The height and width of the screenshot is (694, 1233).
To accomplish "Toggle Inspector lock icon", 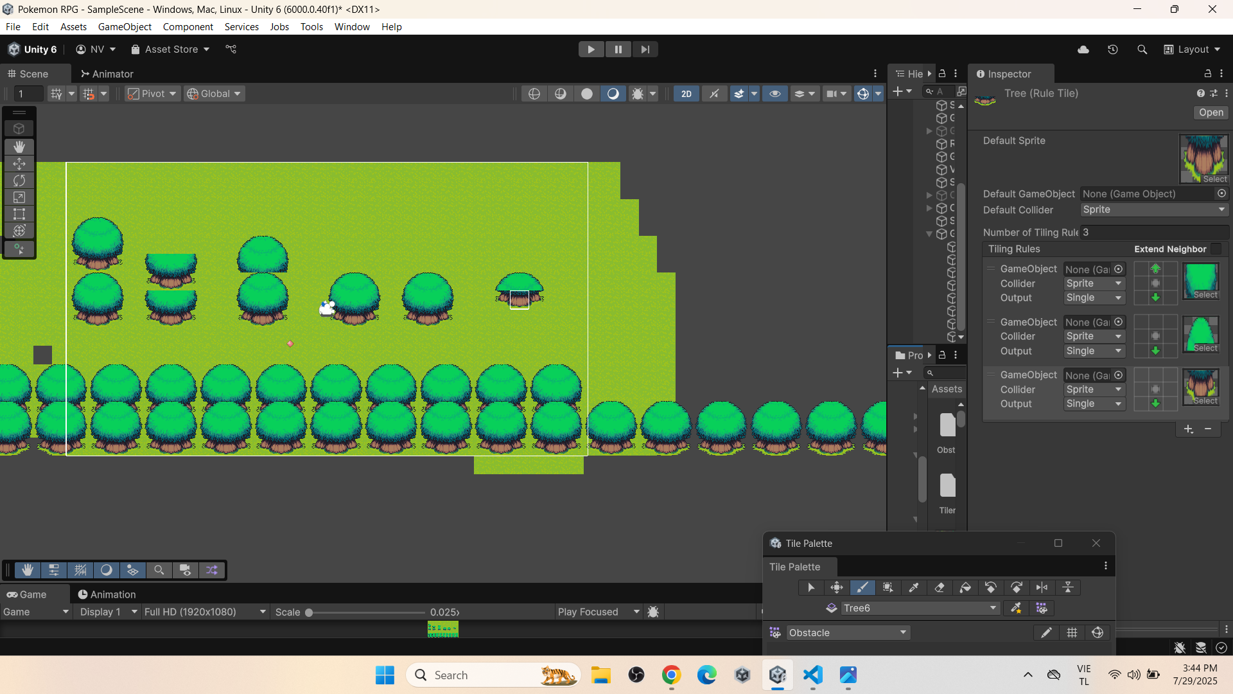I will point(1207,74).
